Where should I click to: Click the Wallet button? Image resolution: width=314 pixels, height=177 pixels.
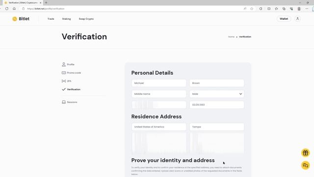[284, 19]
